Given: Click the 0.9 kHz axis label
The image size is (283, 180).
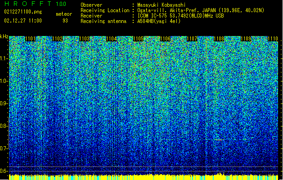Looking at the screenshot, I should pyautogui.click(x=4, y=103).
